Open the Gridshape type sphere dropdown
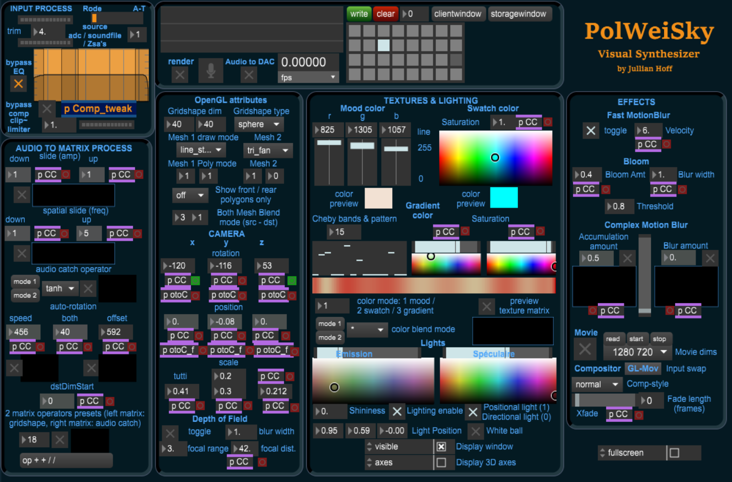The image size is (732, 482). pos(258,124)
